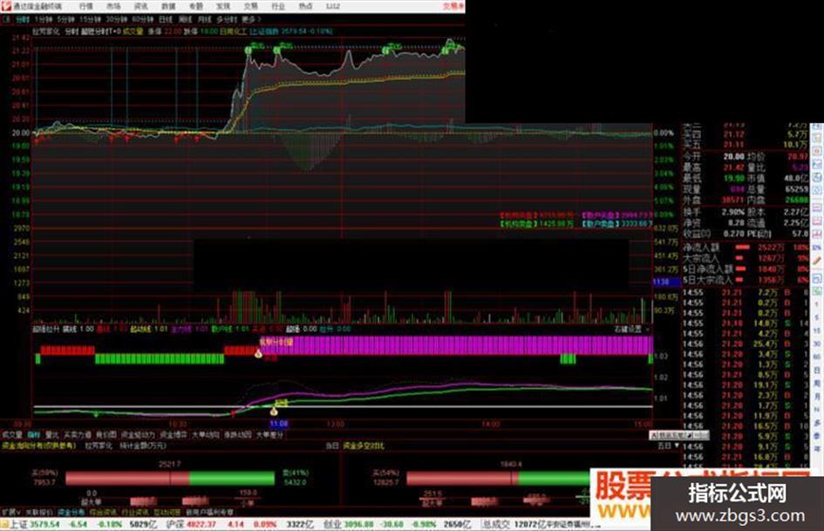Open the 互动问答 bottom tab

click(167, 512)
